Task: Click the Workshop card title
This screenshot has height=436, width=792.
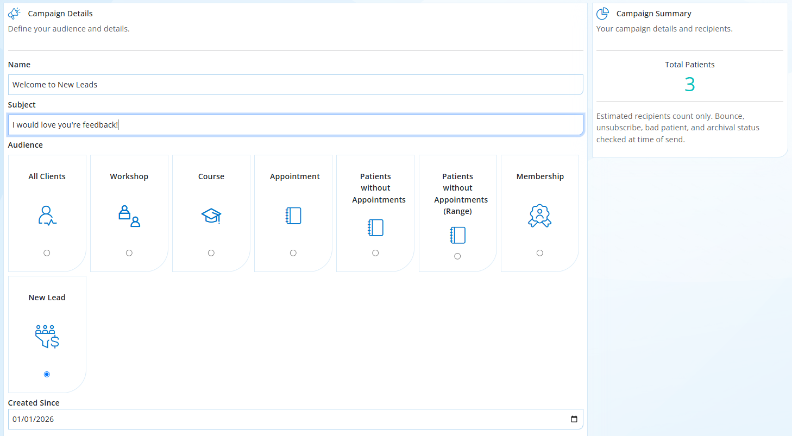Action: coord(129,176)
